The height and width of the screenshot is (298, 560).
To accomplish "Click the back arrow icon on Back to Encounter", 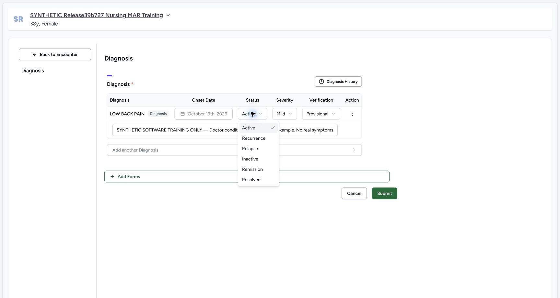I will click(x=35, y=54).
